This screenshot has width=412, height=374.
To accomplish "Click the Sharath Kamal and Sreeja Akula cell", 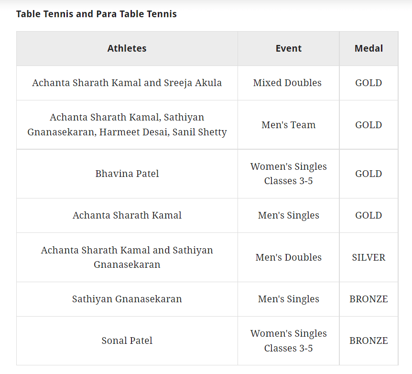I will 127,83.
